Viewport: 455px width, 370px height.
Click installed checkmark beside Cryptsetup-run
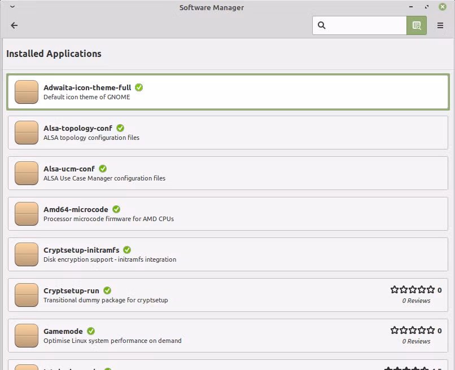point(107,290)
